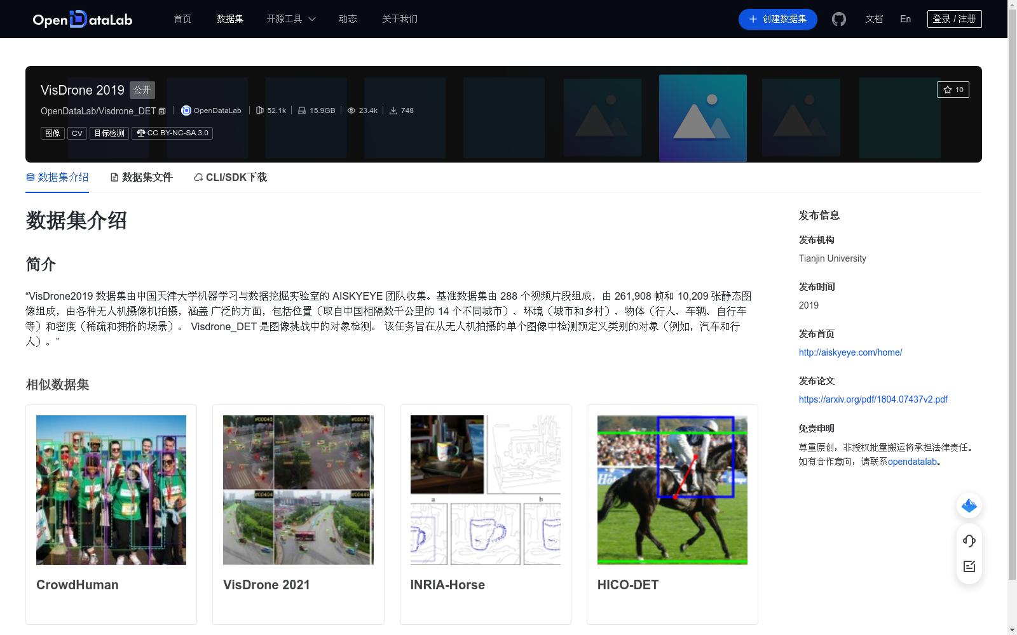Go to 首页 in navigation

coord(183,19)
